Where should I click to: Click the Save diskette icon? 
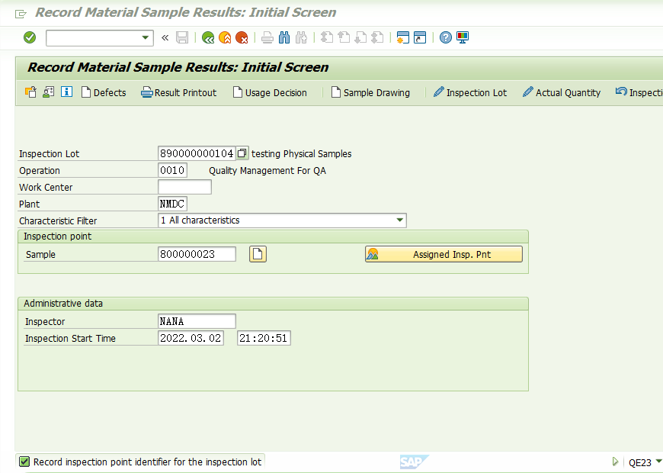tap(182, 37)
